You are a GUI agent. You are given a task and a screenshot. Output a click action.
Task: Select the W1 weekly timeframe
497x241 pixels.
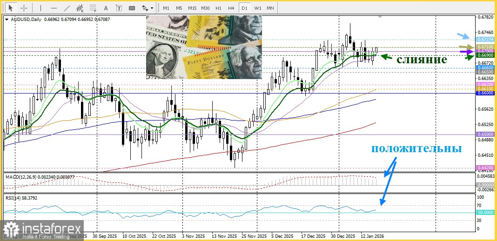pyautogui.click(x=258, y=8)
